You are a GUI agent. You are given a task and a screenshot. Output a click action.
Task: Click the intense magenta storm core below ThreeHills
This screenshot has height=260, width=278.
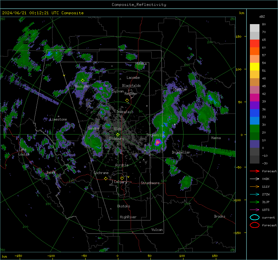pyautogui.click(x=158, y=142)
